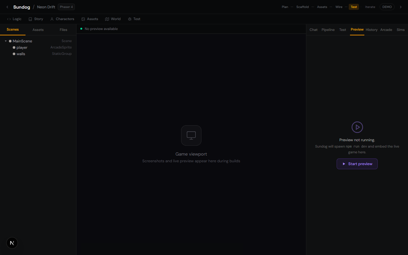Open the Story section in the toolbar
This screenshot has width=408, height=255.
pyautogui.click(x=36, y=19)
